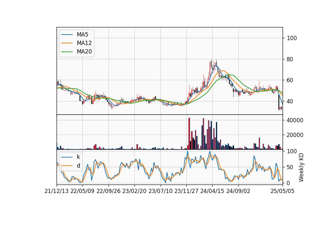The width and height of the screenshot is (314, 225).
Task: Click the green MA20 legend line
Action: (67, 52)
